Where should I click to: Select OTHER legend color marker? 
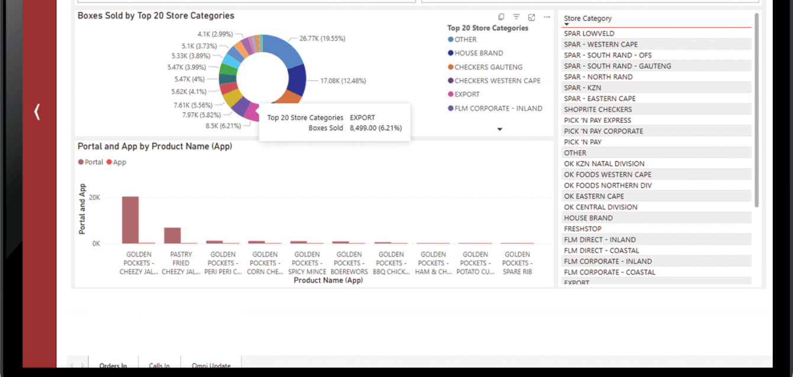pos(450,40)
